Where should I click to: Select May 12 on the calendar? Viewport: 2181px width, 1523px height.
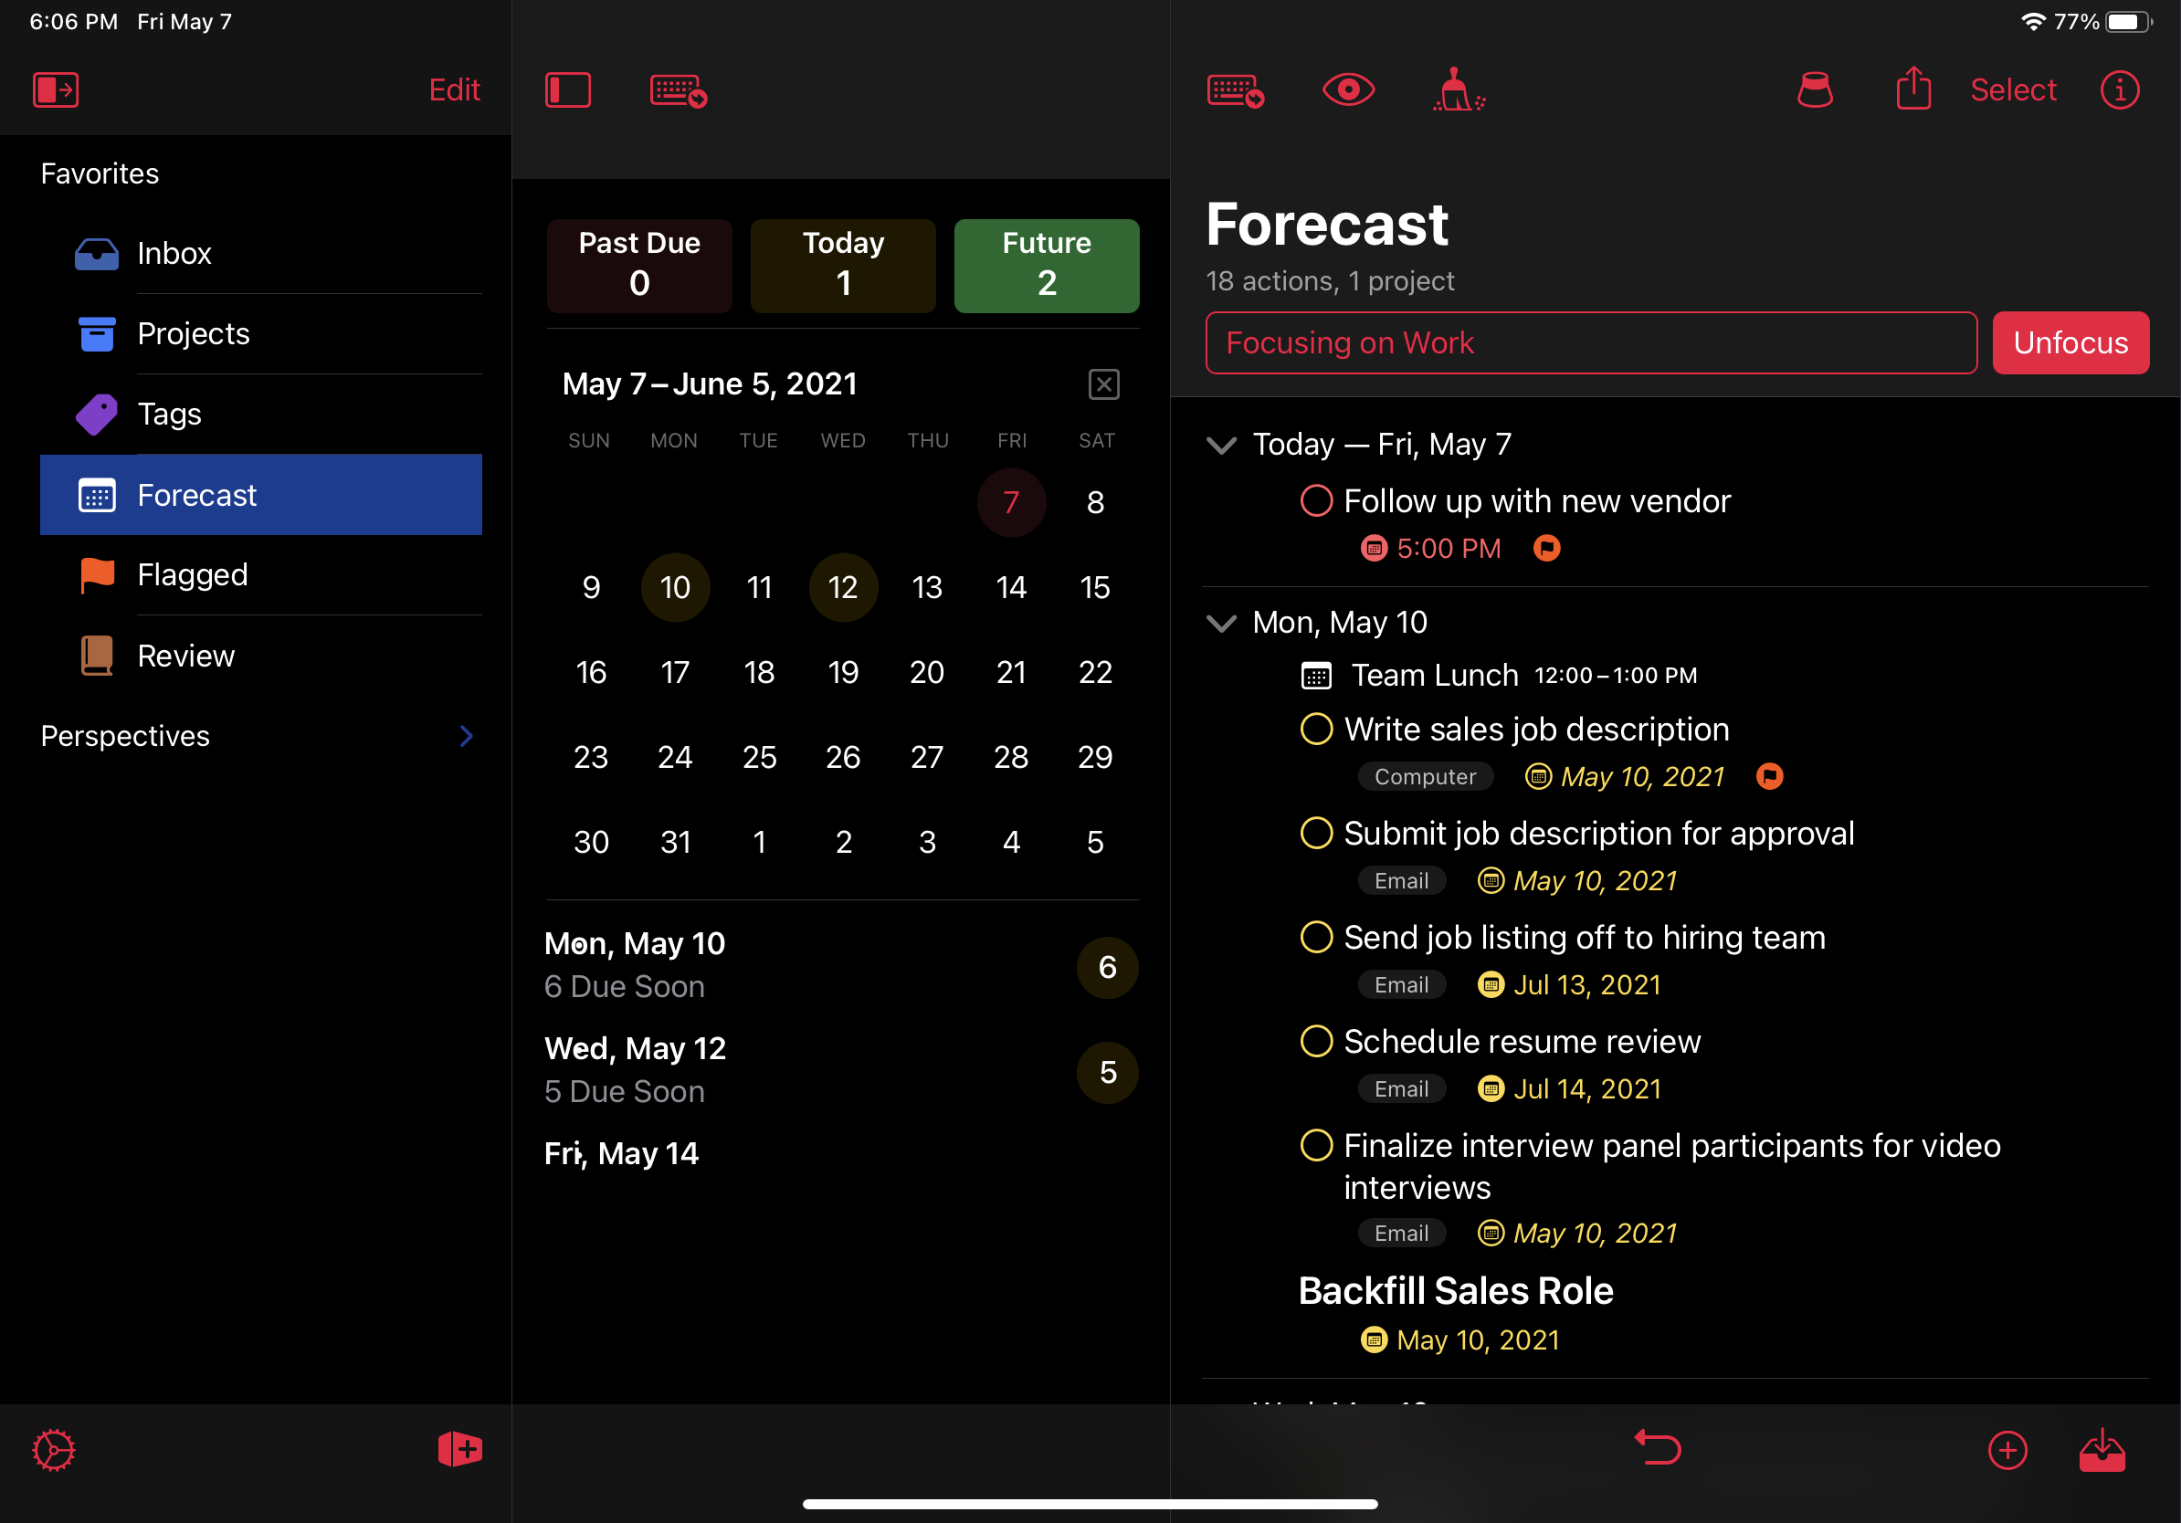[x=842, y=585]
